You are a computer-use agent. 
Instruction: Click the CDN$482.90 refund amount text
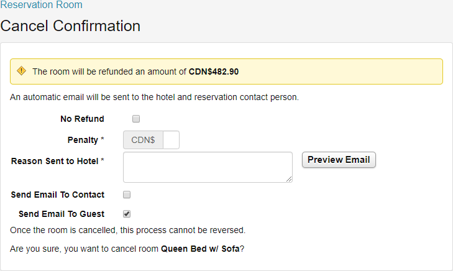click(213, 71)
